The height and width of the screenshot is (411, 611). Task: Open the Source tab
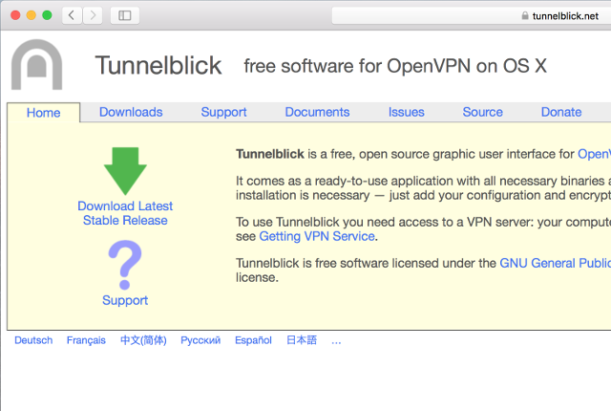[x=482, y=112]
